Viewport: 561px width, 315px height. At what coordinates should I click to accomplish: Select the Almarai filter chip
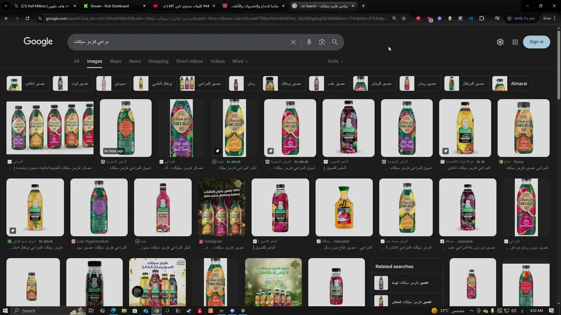click(512, 84)
